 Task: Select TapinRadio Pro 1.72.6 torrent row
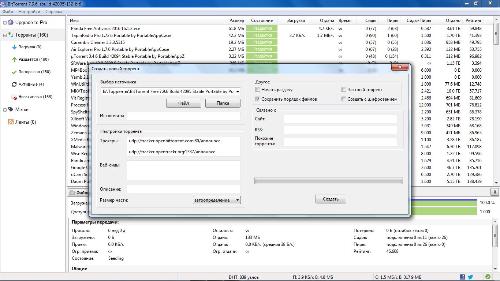tap(280, 35)
